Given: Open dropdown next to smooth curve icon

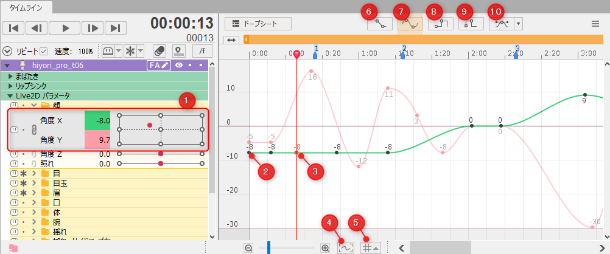Looking at the screenshot, I should pyautogui.click(x=518, y=24).
